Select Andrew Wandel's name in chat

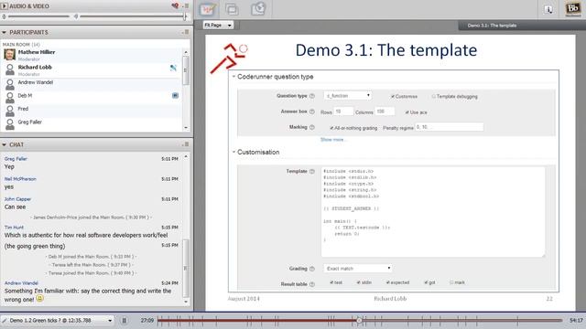(x=21, y=282)
